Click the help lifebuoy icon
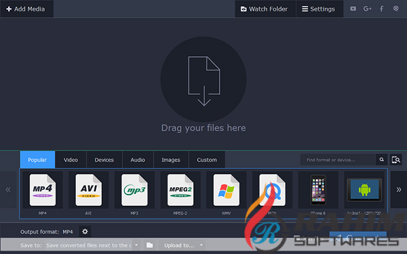 click(395, 9)
